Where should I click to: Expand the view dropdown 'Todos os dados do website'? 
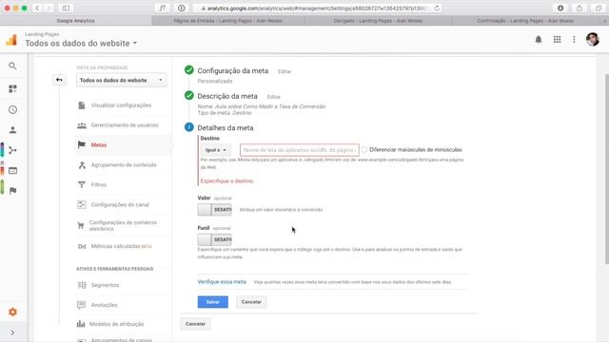(121, 80)
